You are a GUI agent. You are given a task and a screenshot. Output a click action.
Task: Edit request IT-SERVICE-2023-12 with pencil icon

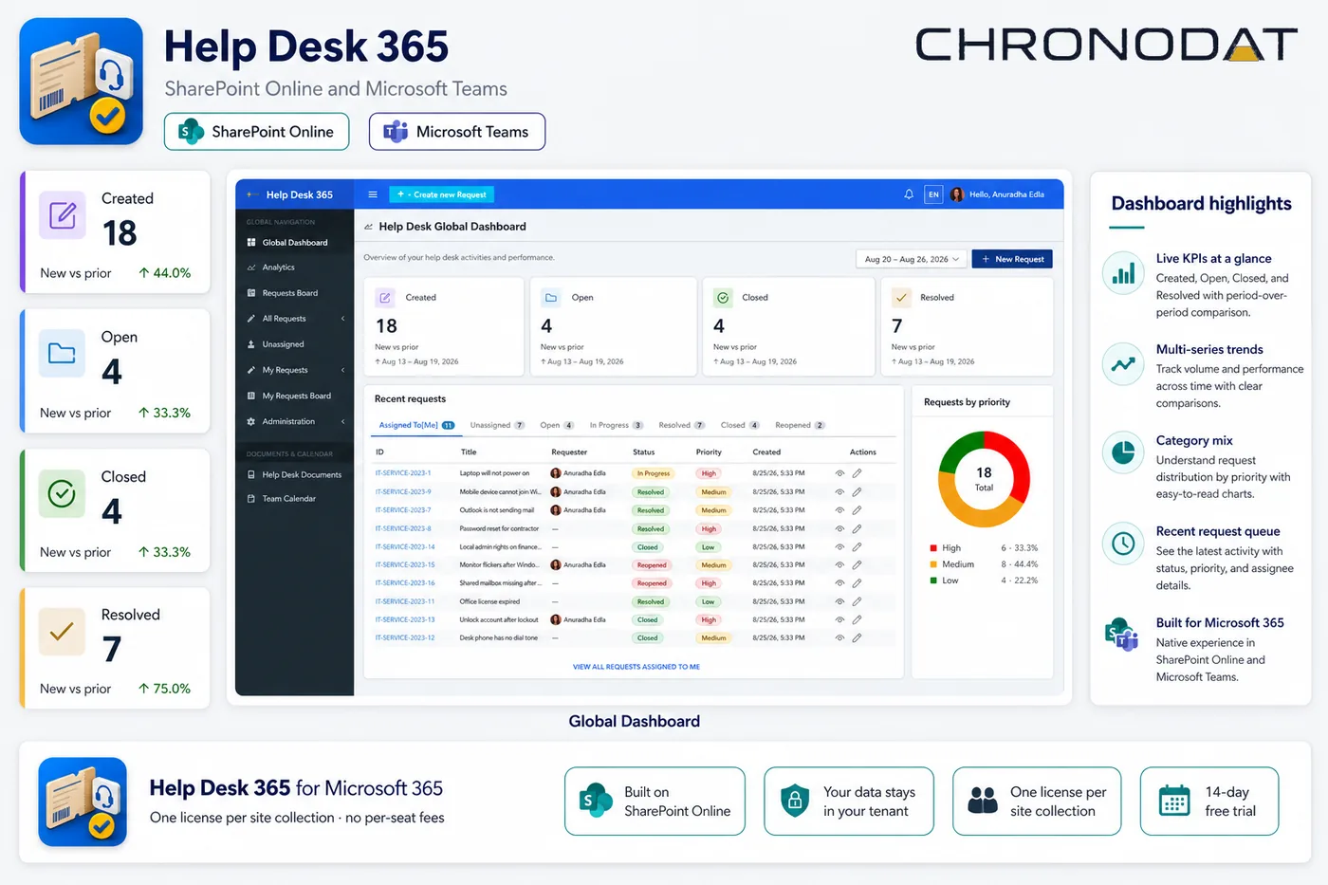point(857,637)
